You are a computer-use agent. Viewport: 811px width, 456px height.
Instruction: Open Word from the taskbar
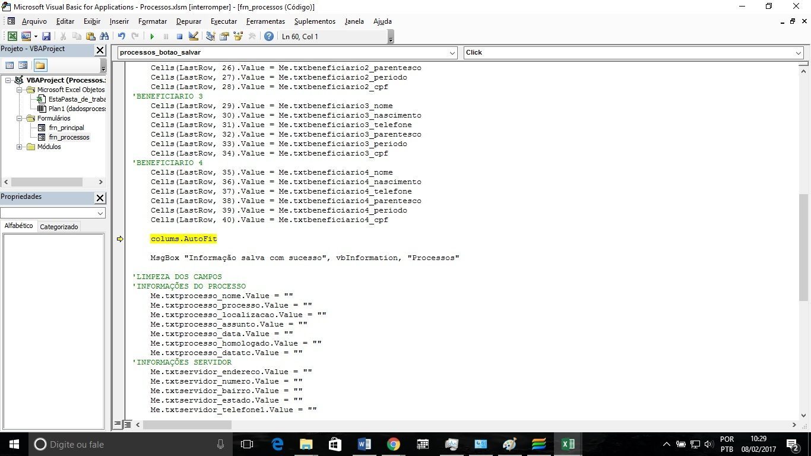(364, 444)
